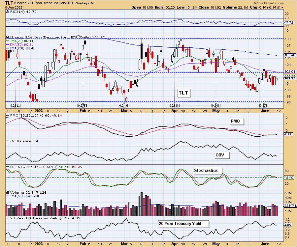Image resolution: width=297 pixels, height=247 pixels.
Task: Click the volume EMA(50) 21,471,788 label
Action: pyautogui.click(x=24, y=196)
